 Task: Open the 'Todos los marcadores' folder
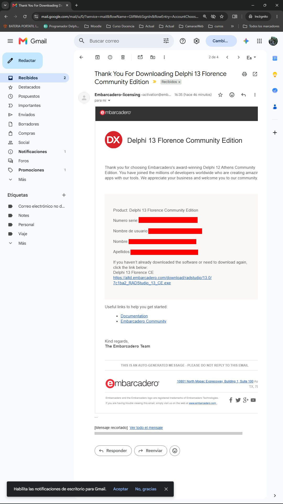coord(261,26)
